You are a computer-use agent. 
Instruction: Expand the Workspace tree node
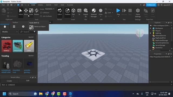point(150,28)
